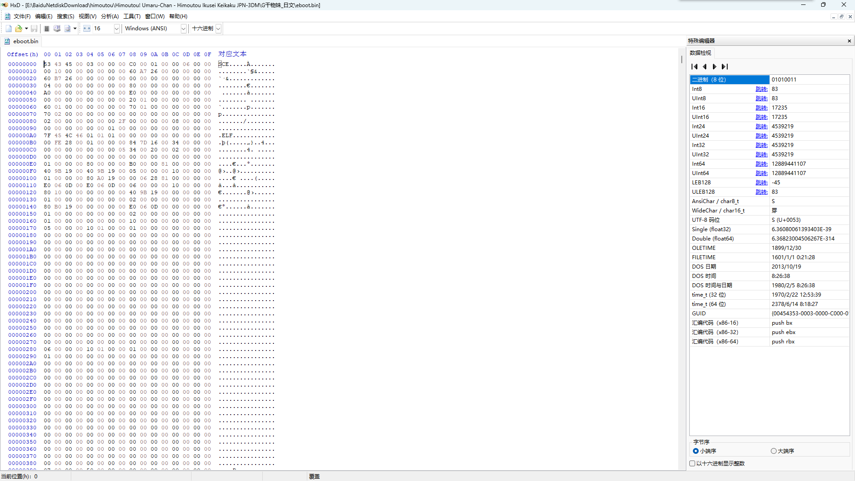The width and height of the screenshot is (855, 481).
Task: Open the 文件(F) menu
Action: click(x=22, y=16)
